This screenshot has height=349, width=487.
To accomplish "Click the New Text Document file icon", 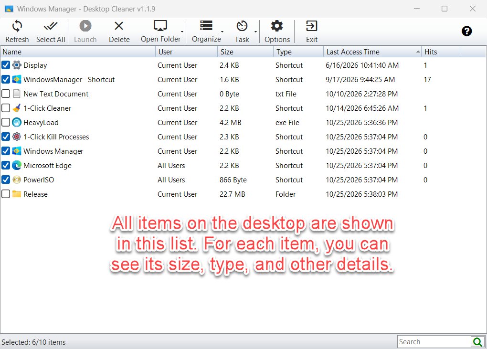I will coord(16,94).
